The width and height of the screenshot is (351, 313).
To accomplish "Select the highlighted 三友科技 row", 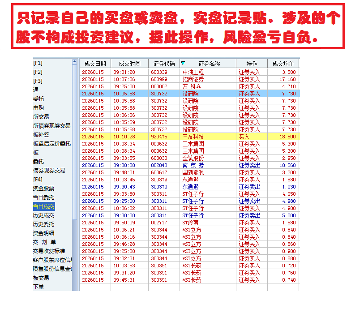I will pyautogui.click(x=189, y=137).
